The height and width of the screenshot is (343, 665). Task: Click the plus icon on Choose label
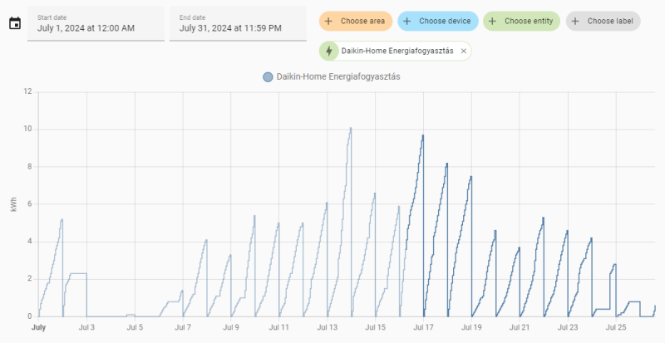coord(577,21)
